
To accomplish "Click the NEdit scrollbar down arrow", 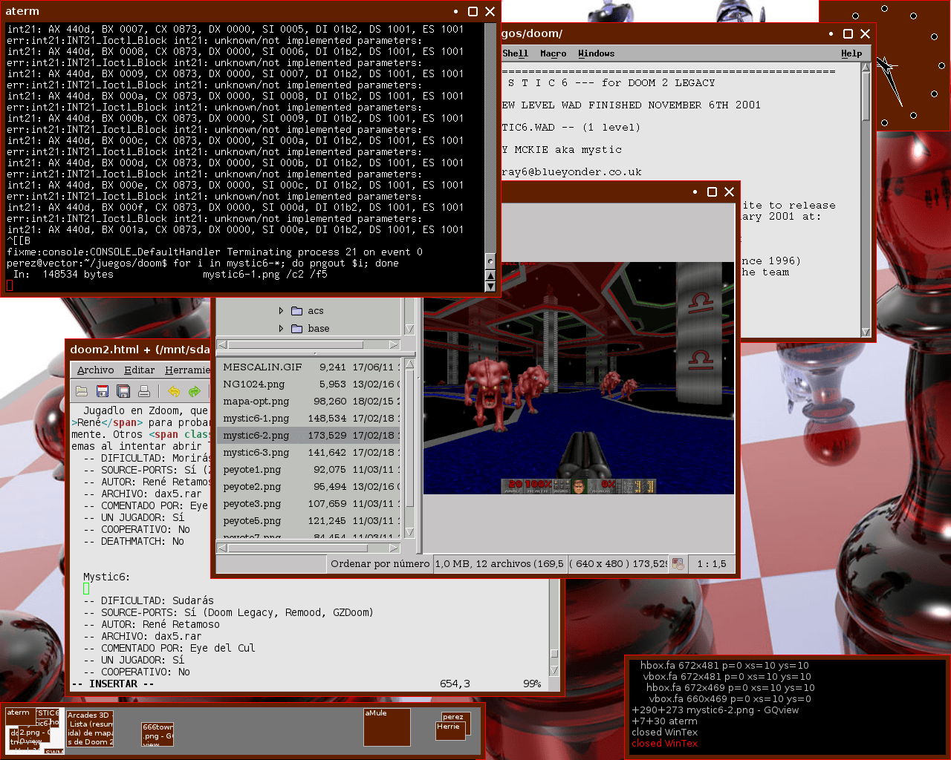I will point(866,332).
